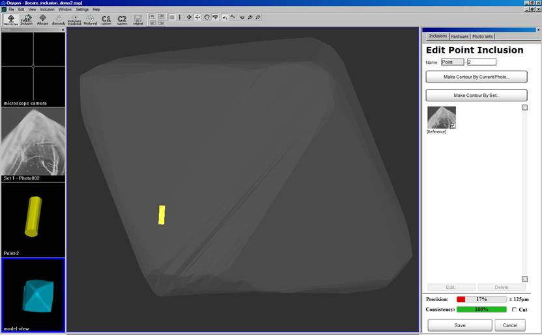Viewport: 542px width, 335px height.
Task: Click the Allocate toolbar icon
Action: (43, 20)
